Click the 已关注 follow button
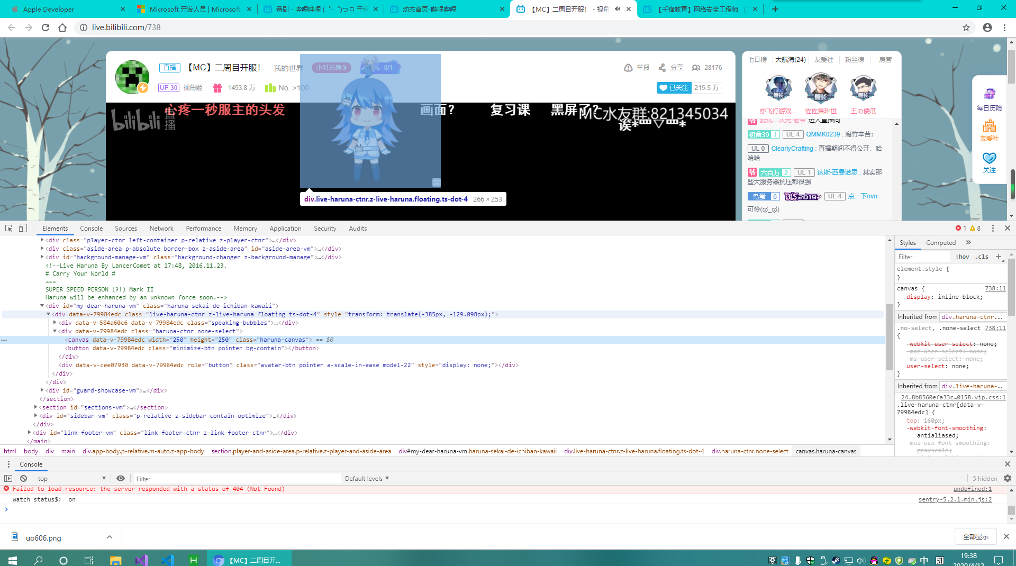The image size is (1016, 566). [674, 88]
